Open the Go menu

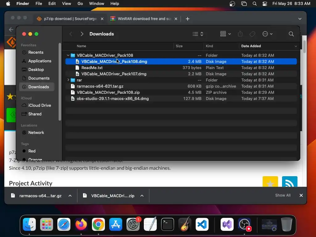[x=80, y=4]
